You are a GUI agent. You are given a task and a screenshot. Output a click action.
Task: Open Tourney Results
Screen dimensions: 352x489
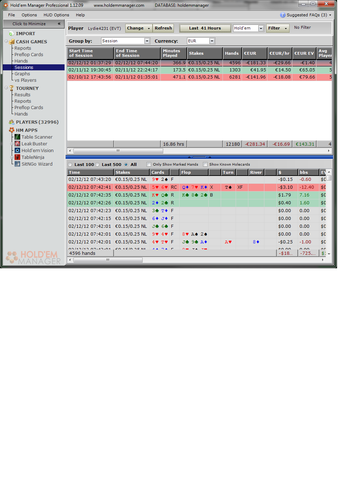click(22, 95)
